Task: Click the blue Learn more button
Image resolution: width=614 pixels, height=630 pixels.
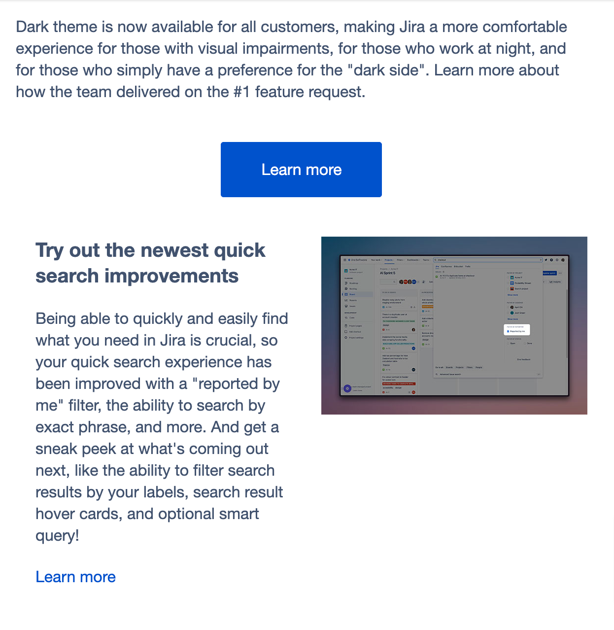Action: click(301, 170)
